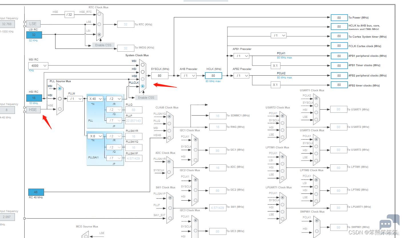Open the PLL X 40 multiplier dropdown
The width and height of the screenshot is (402, 238).
[95, 99]
